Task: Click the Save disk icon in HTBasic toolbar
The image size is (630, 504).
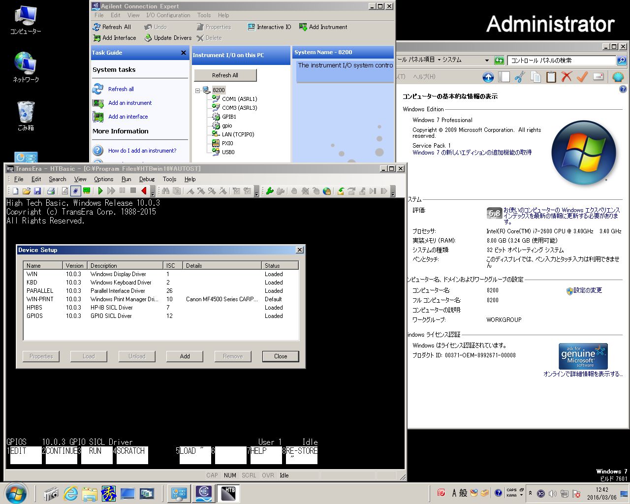Action: point(37,191)
